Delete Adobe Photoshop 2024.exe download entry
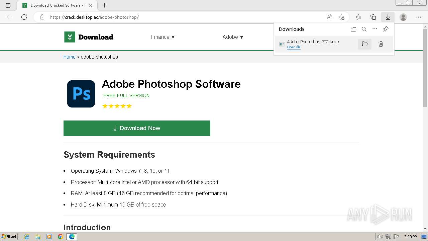 (x=381, y=44)
